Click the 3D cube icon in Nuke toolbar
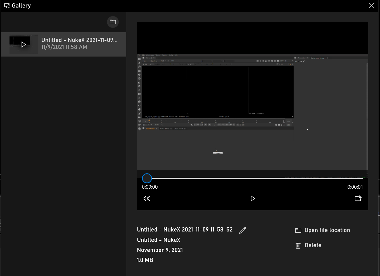The height and width of the screenshot is (276, 380). (x=139, y=94)
